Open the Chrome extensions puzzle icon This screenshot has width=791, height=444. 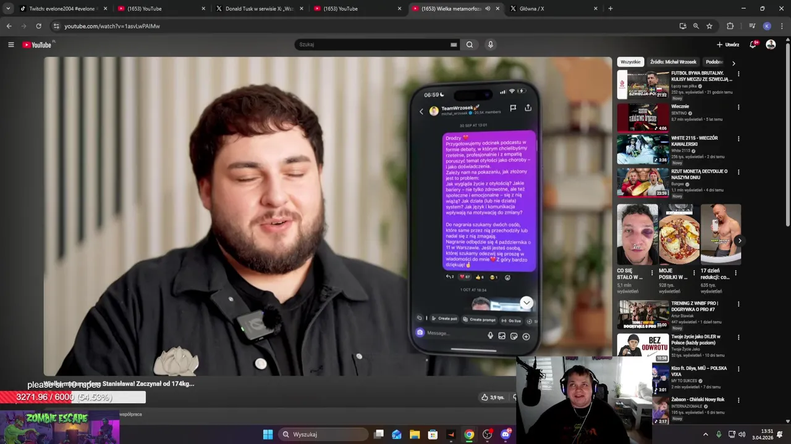point(730,26)
